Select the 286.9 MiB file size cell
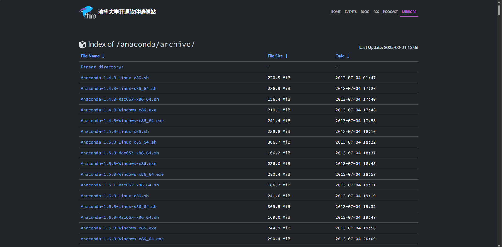Viewport: 502px width, 247px height. click(279, 89)
